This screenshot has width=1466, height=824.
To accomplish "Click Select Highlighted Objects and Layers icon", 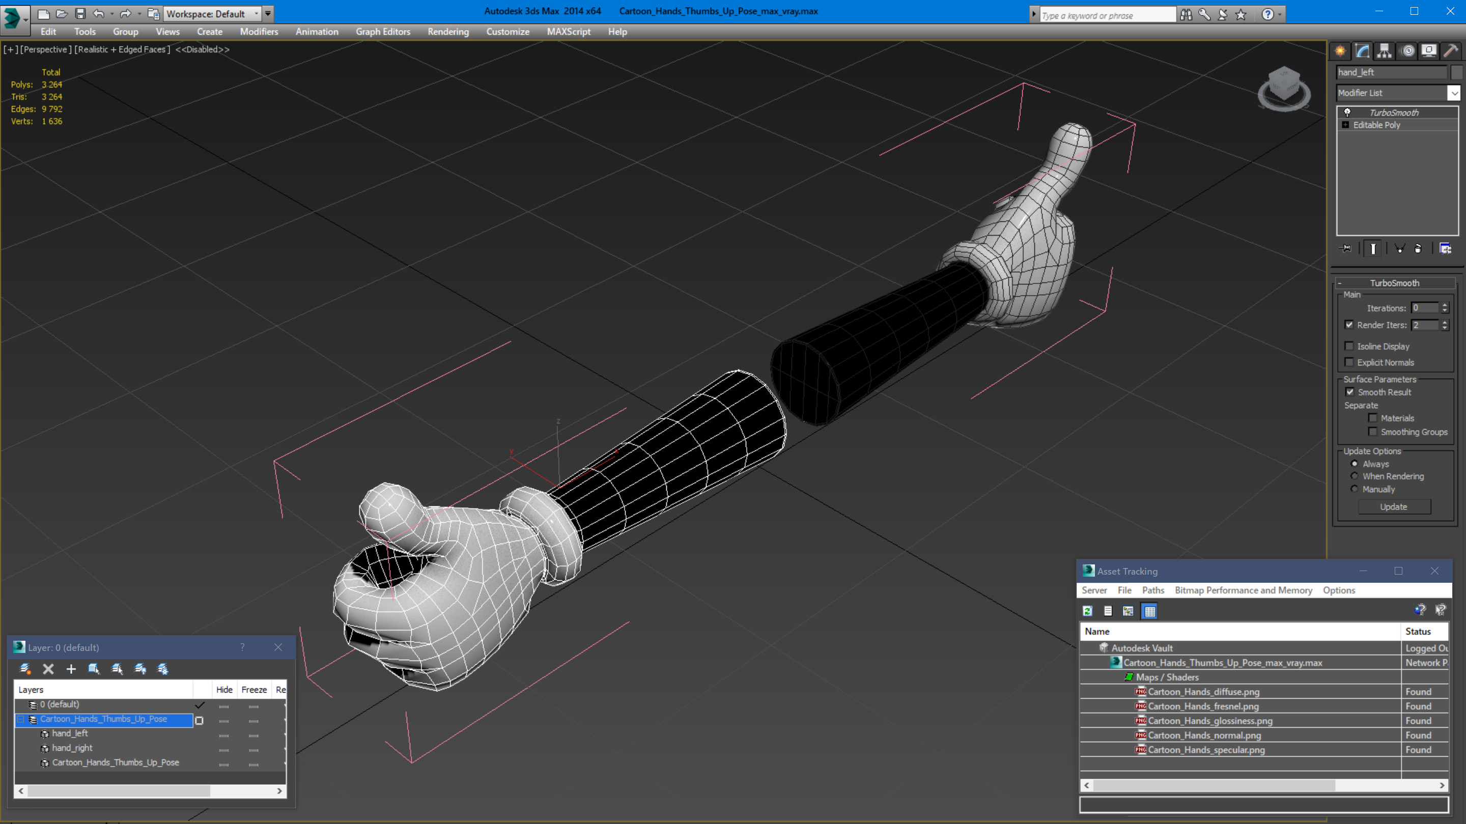I will [94, 669].
